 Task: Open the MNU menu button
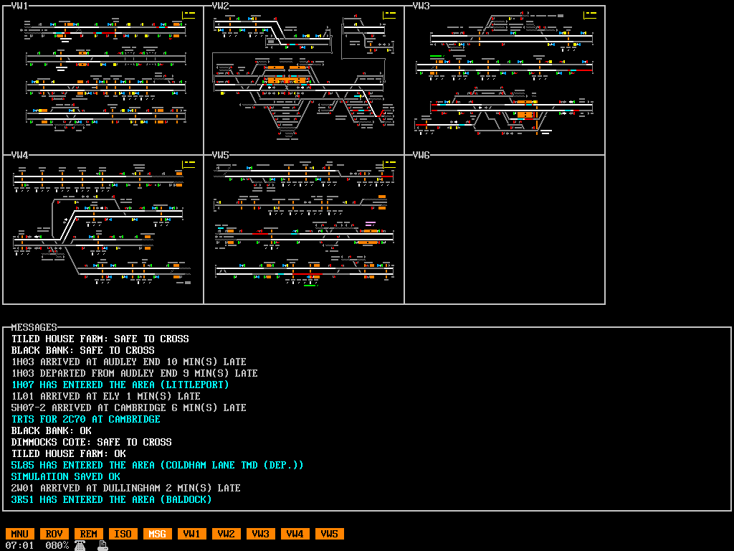19,534
